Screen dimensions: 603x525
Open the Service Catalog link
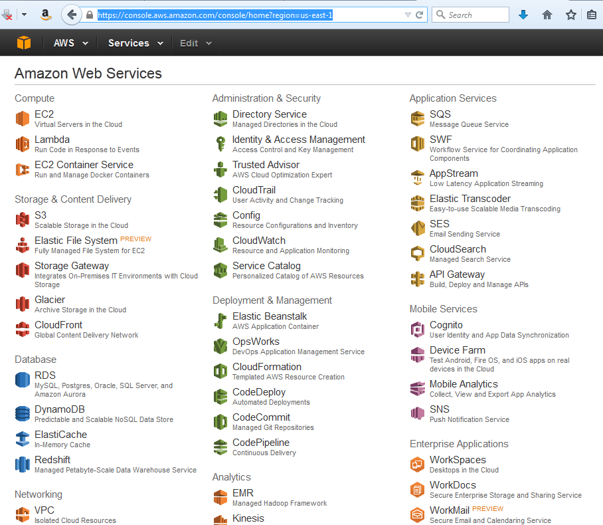(x=266, y=266)
